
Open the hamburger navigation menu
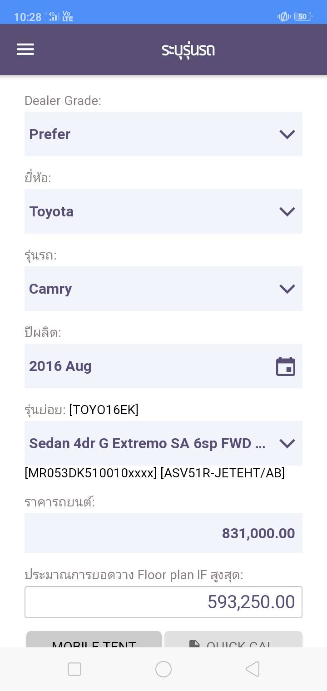point(25,50)
